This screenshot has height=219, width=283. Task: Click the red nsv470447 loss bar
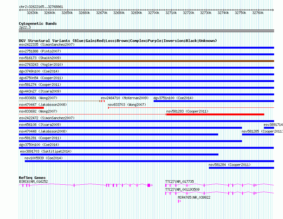coord(31,108)
